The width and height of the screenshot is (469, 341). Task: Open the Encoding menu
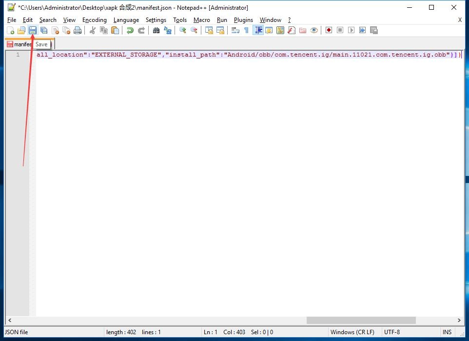point(94,20)
